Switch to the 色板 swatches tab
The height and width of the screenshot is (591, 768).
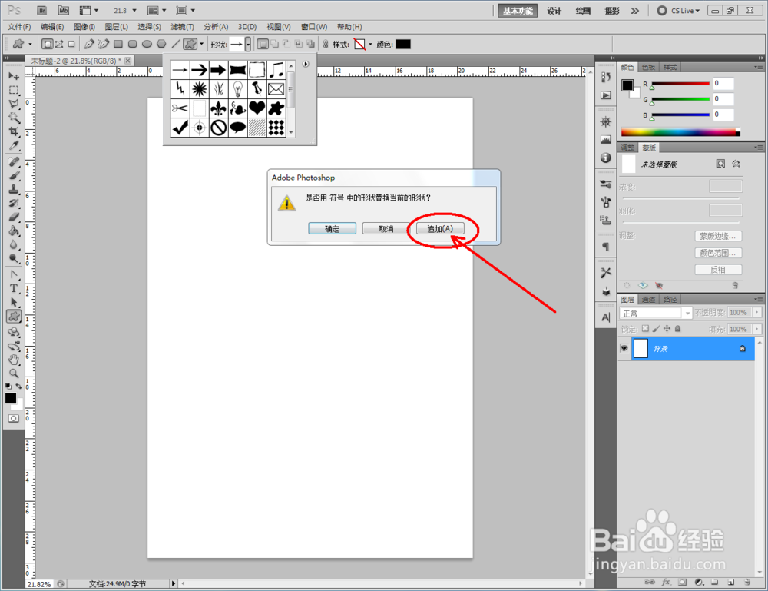pos(648,67)
